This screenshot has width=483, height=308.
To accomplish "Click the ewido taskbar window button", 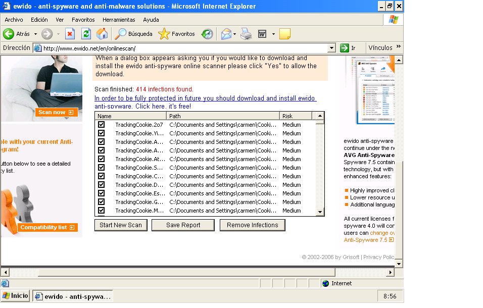I will tap(73, 296).
